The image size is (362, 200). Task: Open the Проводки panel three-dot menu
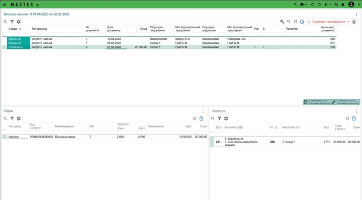point(356,111)
